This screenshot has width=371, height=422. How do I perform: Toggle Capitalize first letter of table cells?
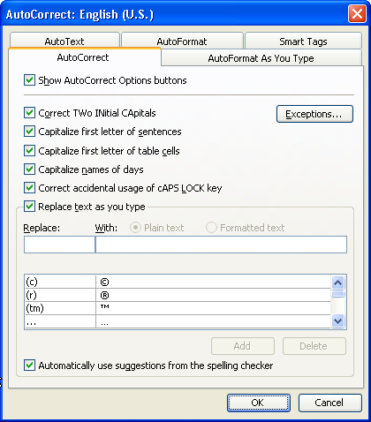pos(29,151)
